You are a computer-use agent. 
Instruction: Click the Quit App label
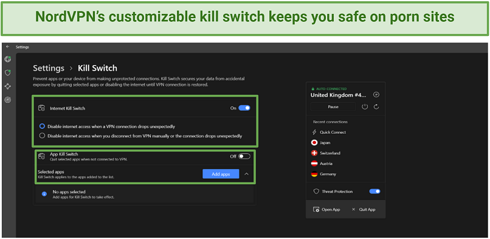[x=367, y=209]
